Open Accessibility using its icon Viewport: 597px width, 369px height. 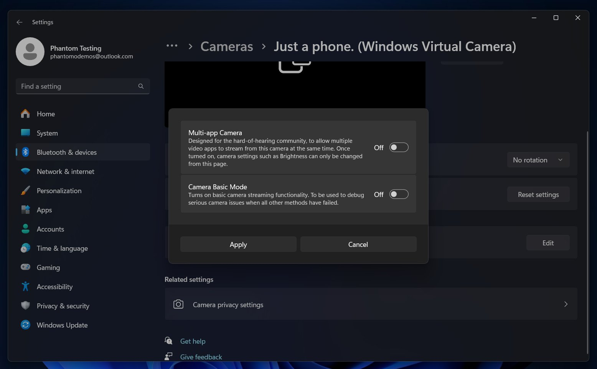tap(25, 286)
